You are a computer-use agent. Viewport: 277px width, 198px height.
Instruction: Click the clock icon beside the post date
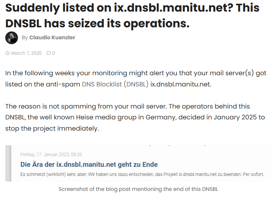point(7,53)
